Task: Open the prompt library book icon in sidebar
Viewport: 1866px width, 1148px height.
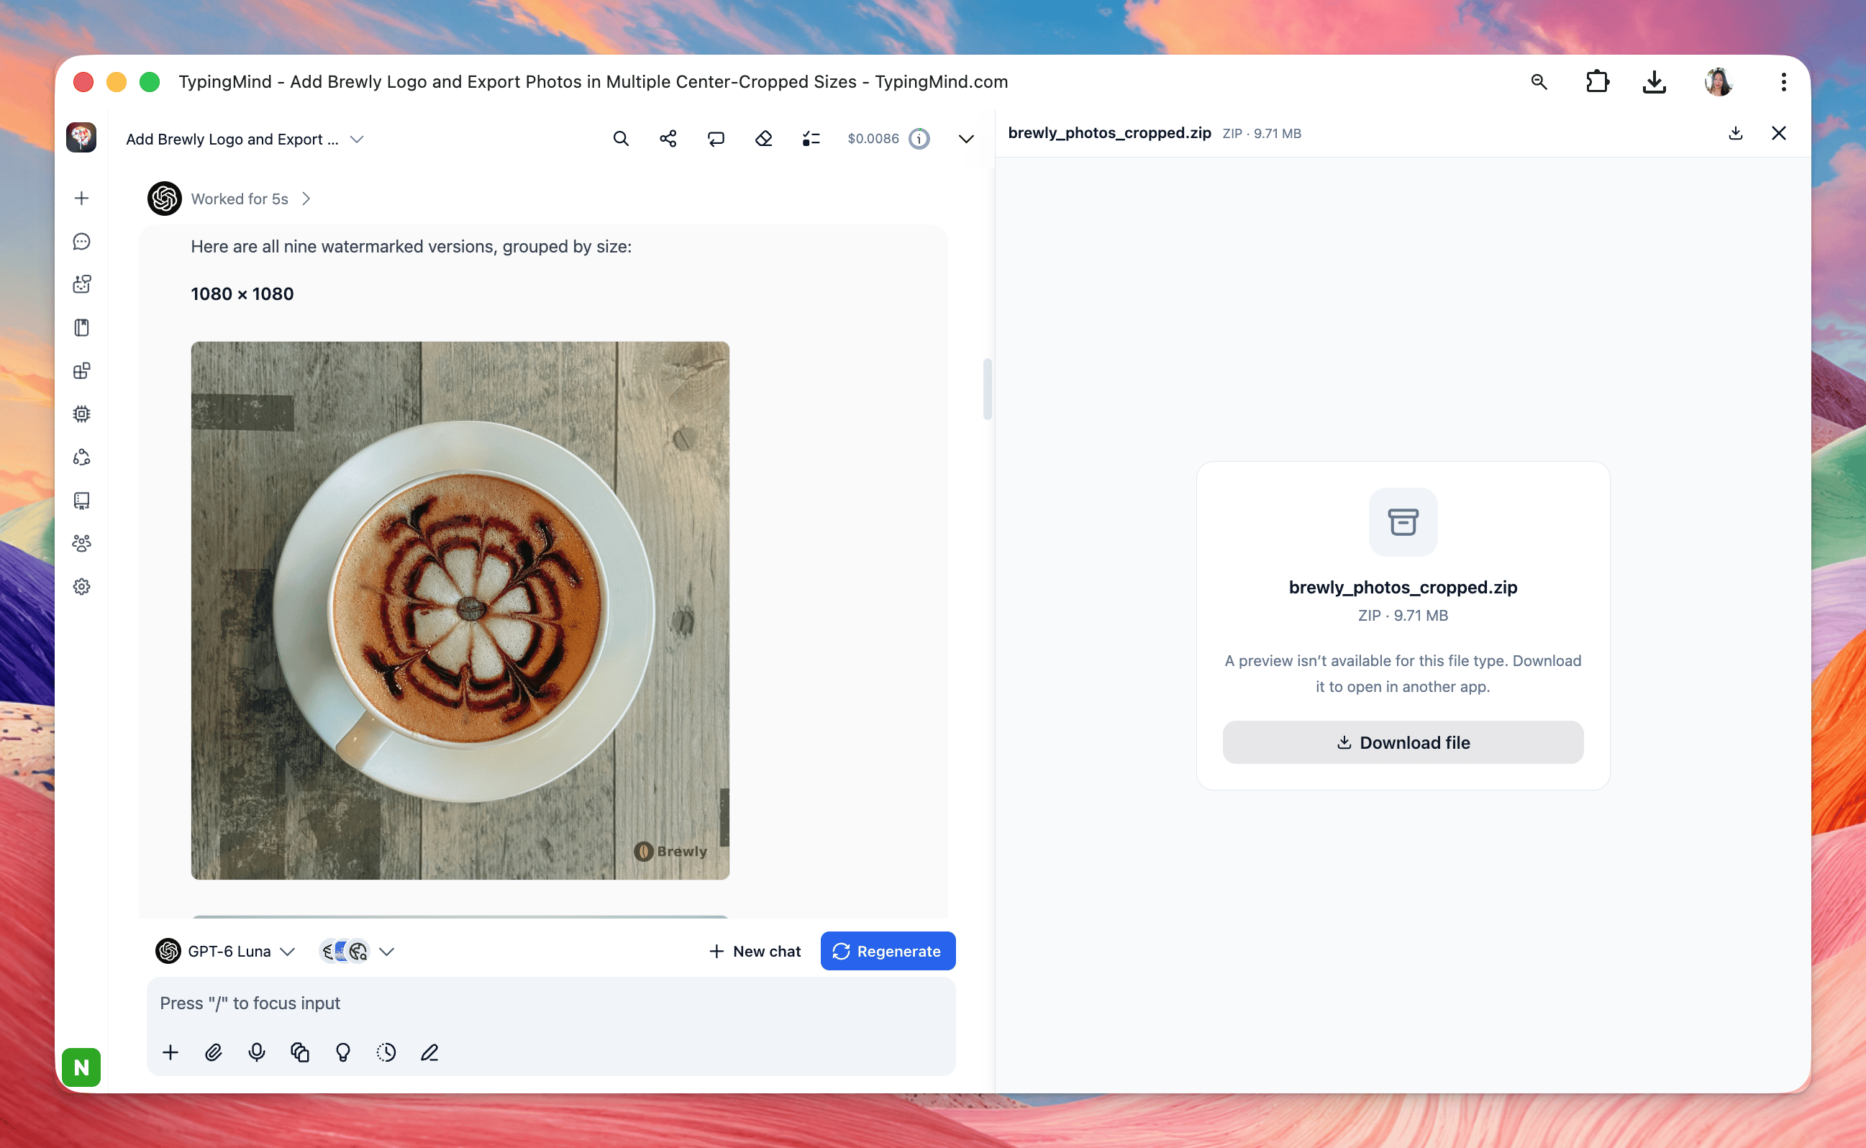Action: tap(81, 327)
